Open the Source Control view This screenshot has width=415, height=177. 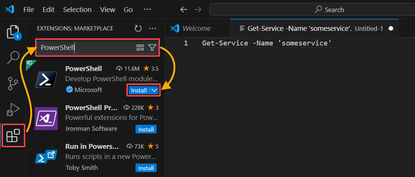tap(13, 84)
